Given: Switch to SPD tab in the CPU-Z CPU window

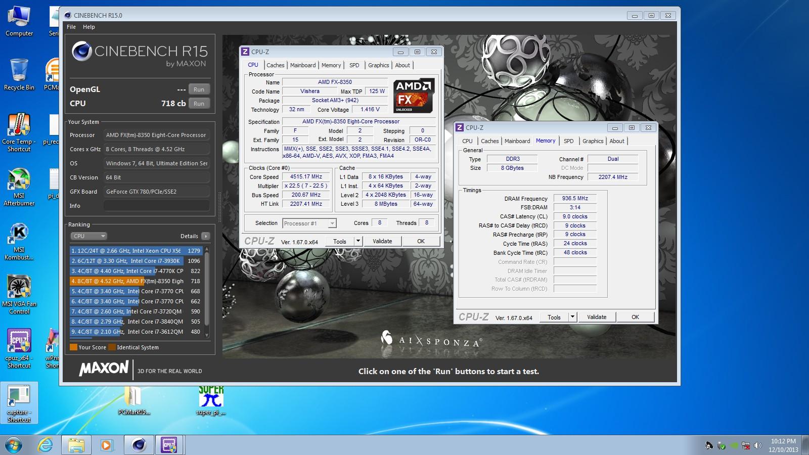Looking at the screenshot, I should click(354, 65).
